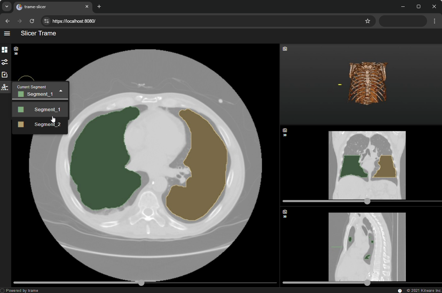Open the view layout selector icon

[x=4, y=50]
